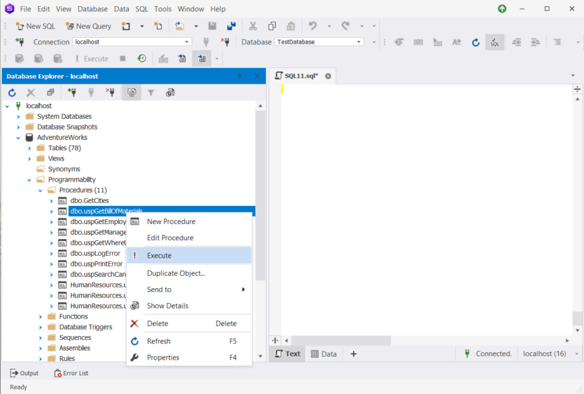This screenshot has height=394, width=584.
Task: Collapse the Procedures (11) node
Action: (40, 190)
